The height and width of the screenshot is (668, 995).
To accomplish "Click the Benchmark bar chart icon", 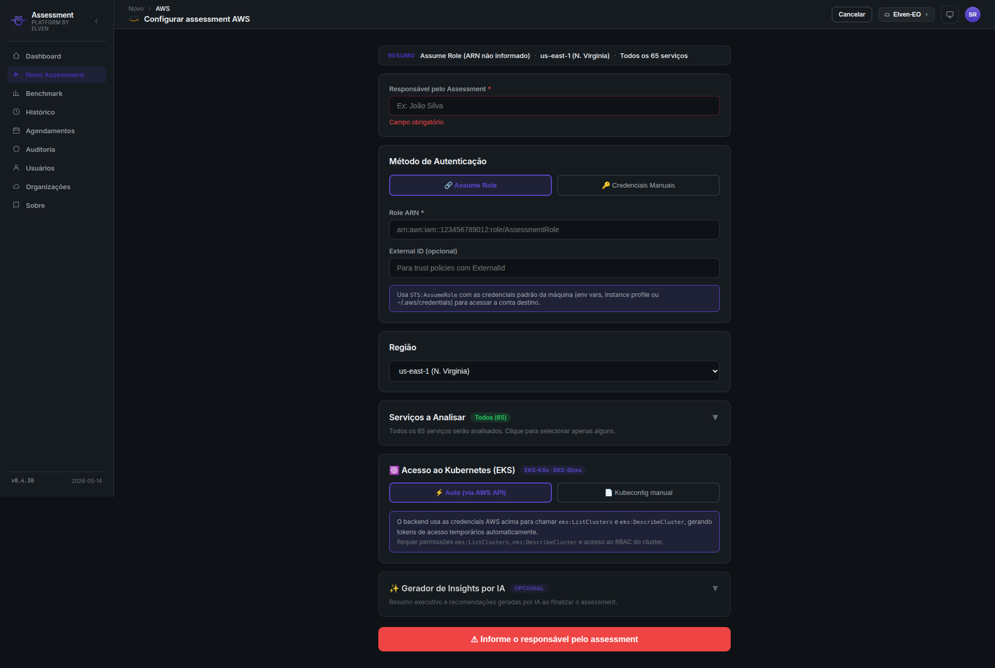I will (16, 93).
